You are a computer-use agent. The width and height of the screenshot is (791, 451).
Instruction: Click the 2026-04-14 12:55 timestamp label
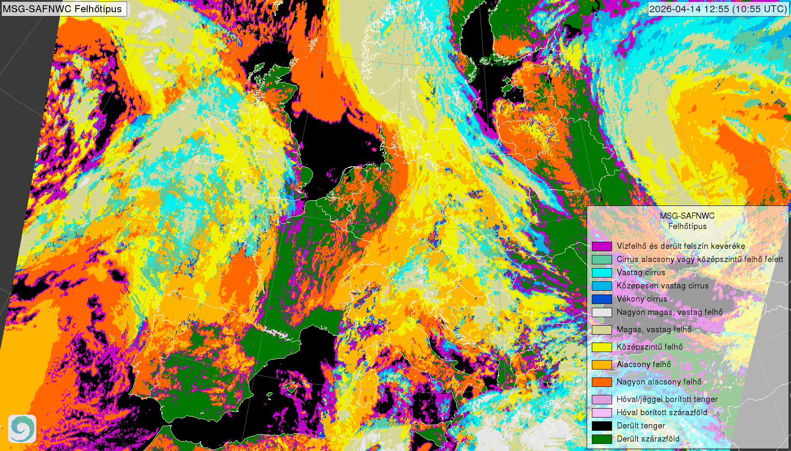coord(718,9)
